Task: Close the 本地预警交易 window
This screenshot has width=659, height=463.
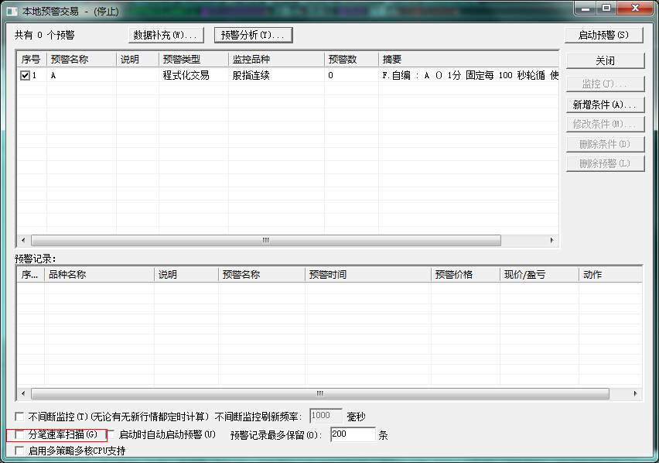Action: [x=635, y=8]
